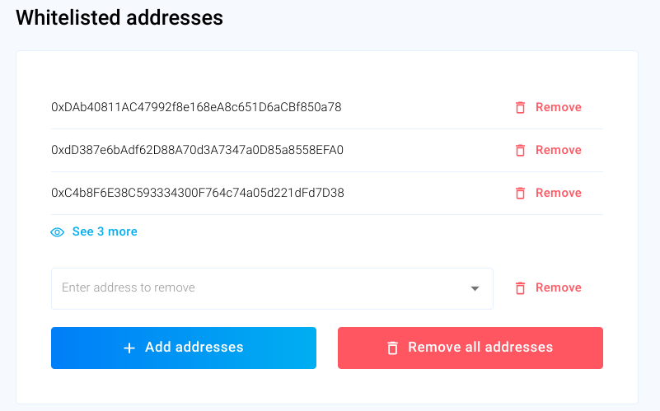Click the Whitelisted addresses heading
Image resolution: width=660 pixels, height=411 pixels.
119,17
